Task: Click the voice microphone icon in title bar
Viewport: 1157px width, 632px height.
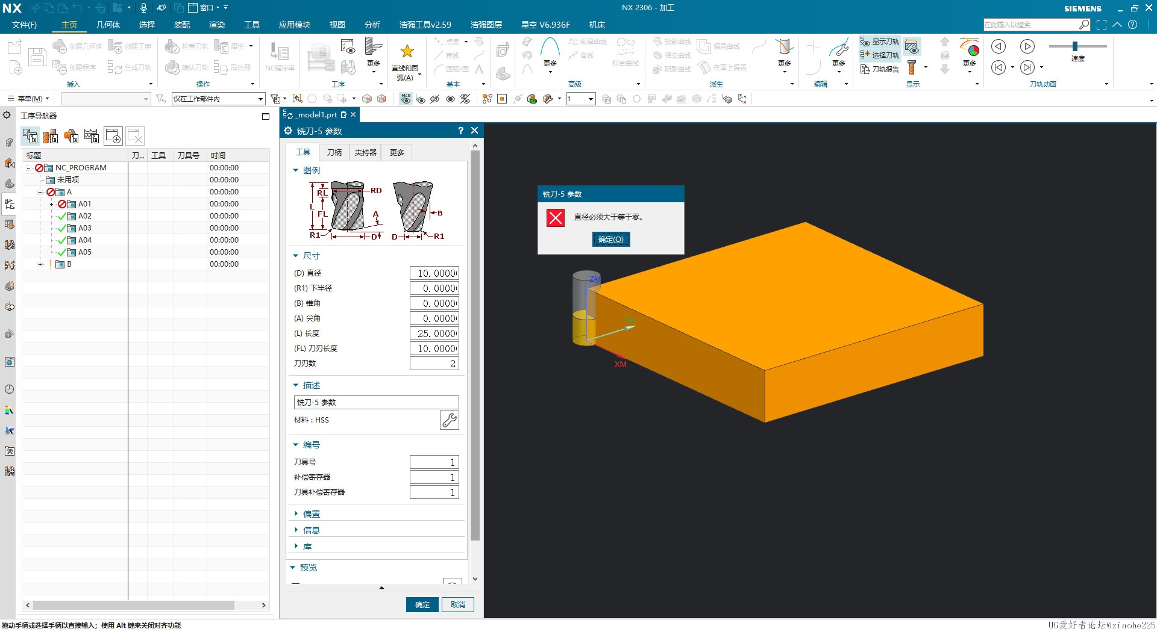Action: click(143, 8)
